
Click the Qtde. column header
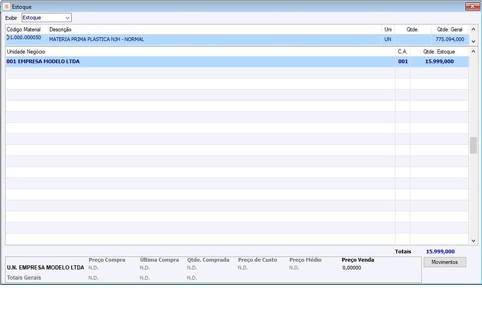click(413, 29)
